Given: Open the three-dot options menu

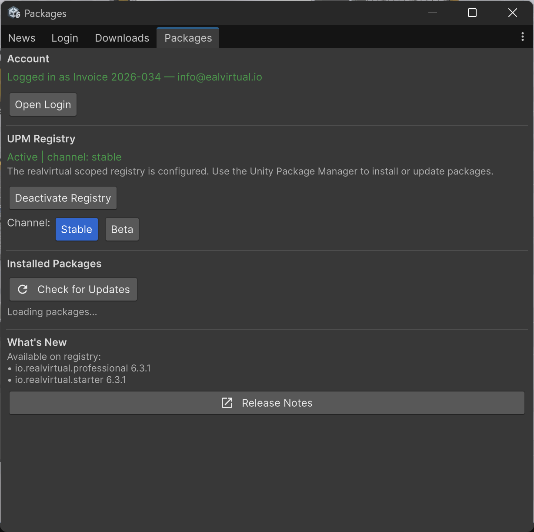Looking at the screenshot, I should (522, 37).
